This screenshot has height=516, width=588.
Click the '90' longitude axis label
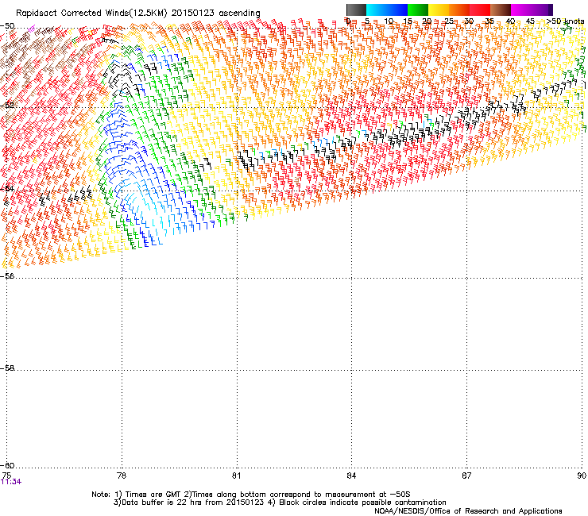point(582,476)
